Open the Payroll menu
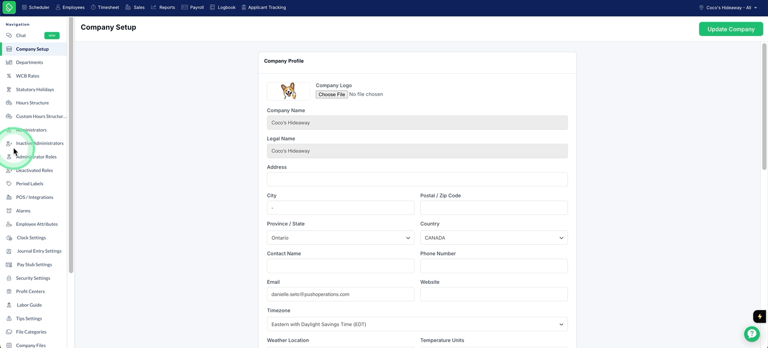The width and height of the screenshot is (768, 348). coord(193,7)
